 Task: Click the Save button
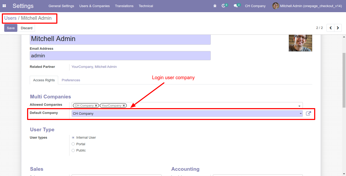coord(11,28)
